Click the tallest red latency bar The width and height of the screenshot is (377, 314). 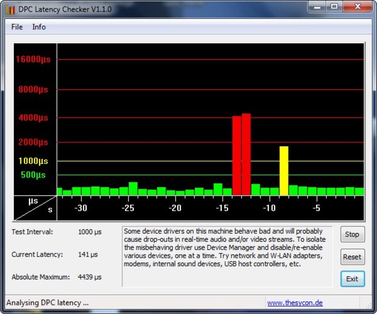coord(246,154)
